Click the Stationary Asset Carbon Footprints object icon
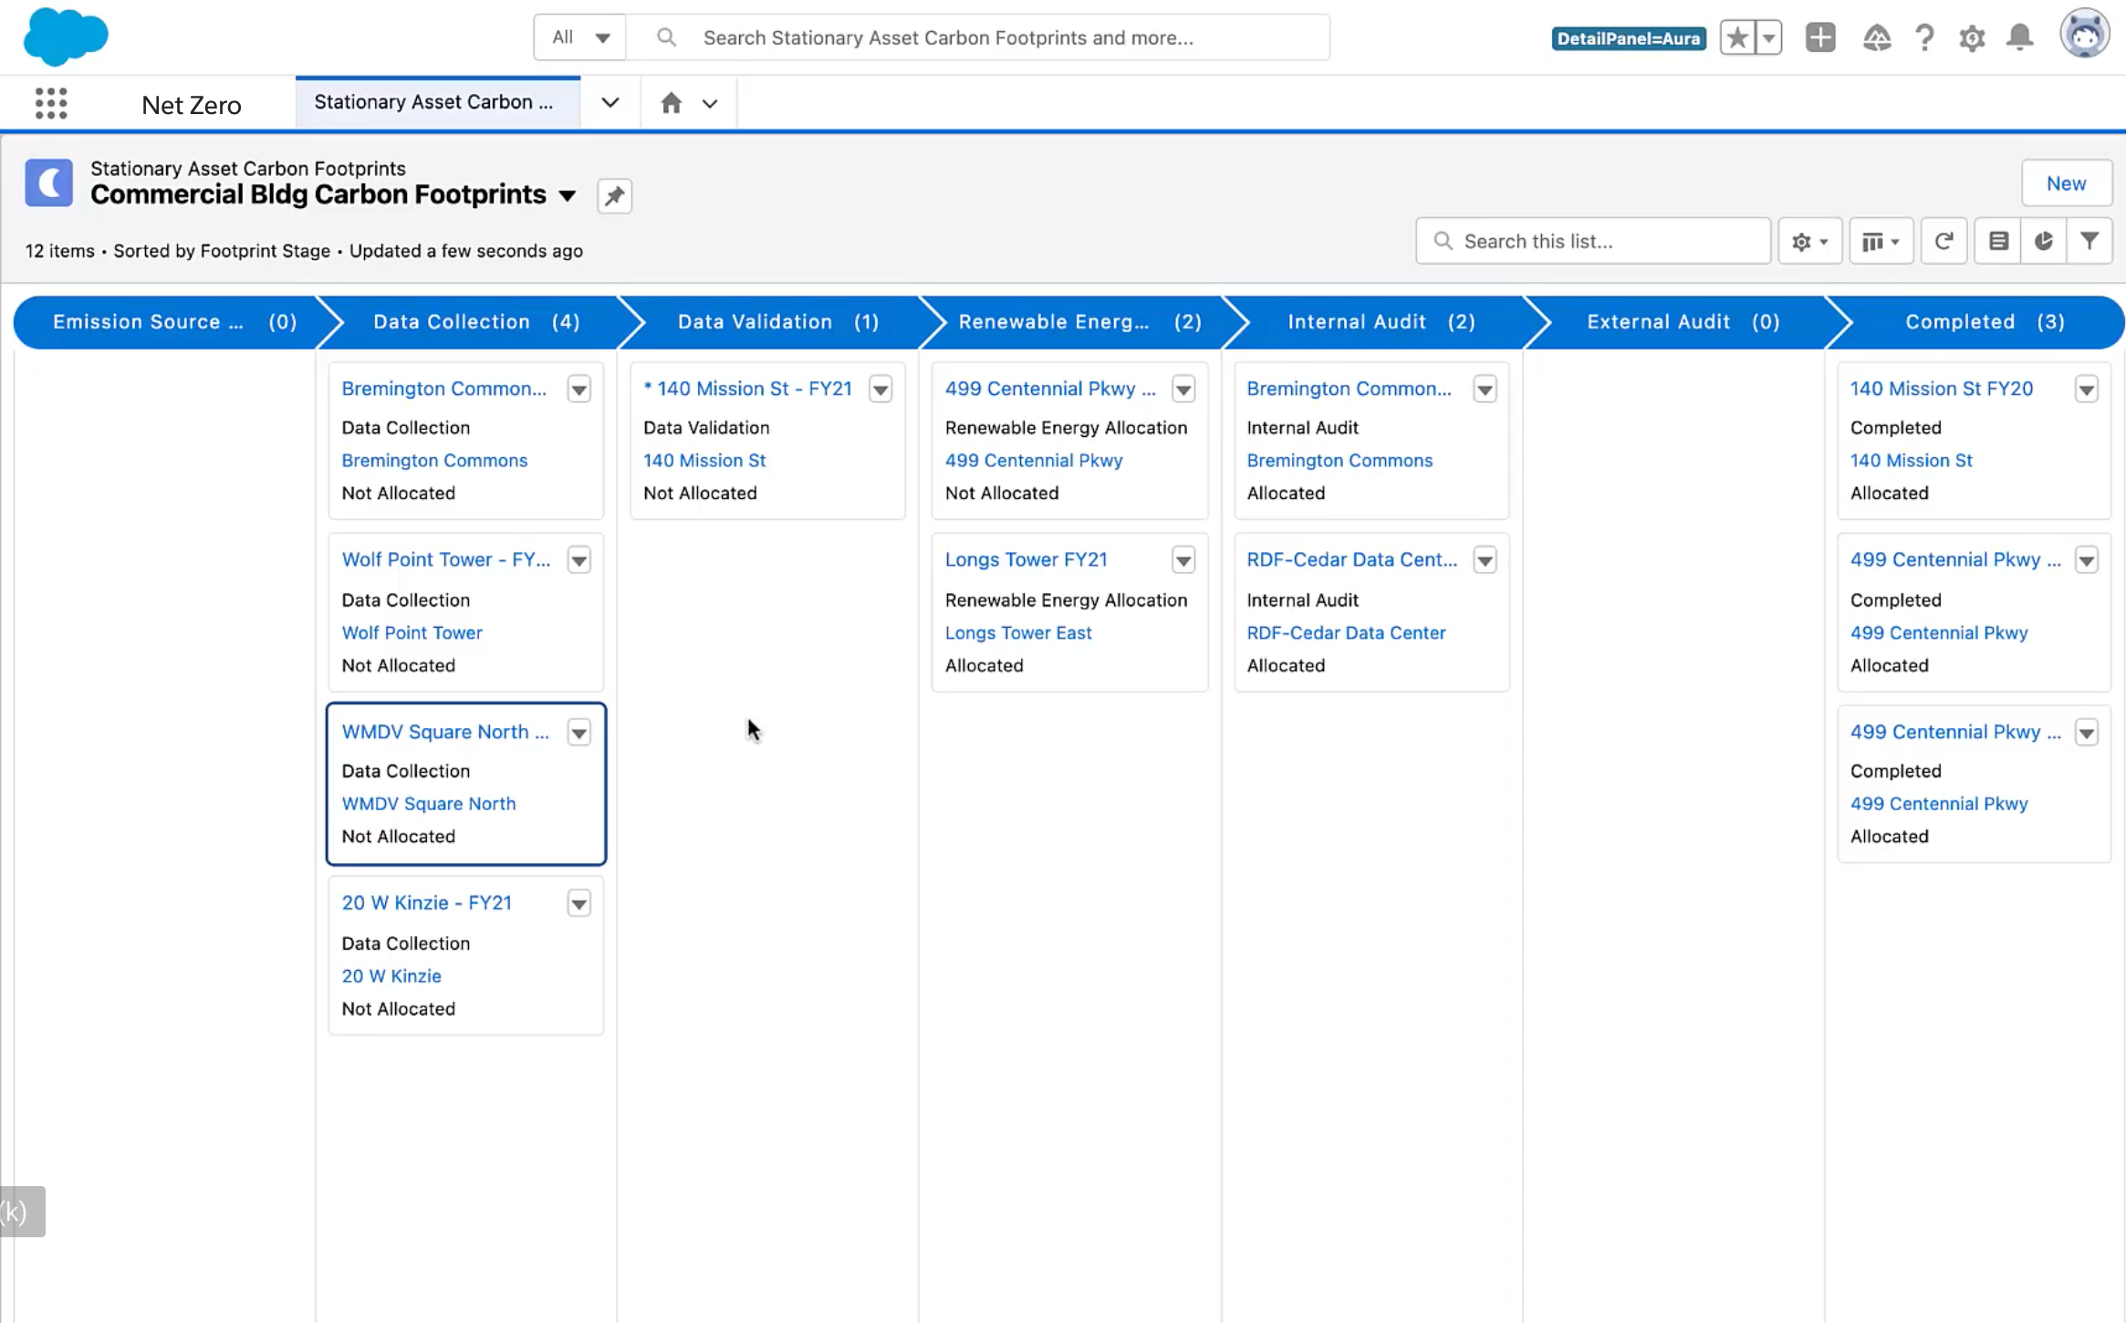Image resolution: width=2126 pixels, height=1323 pixels. point(48,182)
